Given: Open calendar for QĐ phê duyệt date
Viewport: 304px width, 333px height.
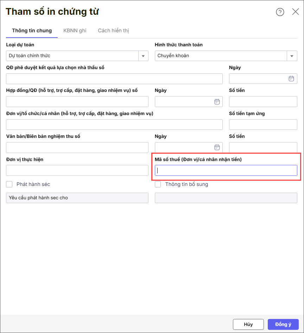Looking at the screenshot, I should pos(291,79).
